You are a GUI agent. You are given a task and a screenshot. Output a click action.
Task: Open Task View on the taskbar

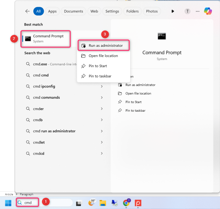click(79, 203)
